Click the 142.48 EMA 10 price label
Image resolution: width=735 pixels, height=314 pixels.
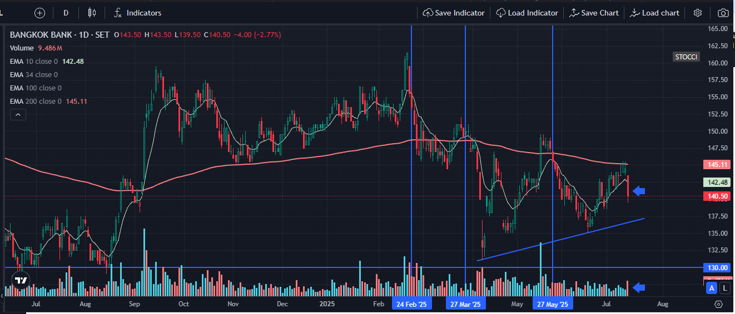tap(718, 182)
